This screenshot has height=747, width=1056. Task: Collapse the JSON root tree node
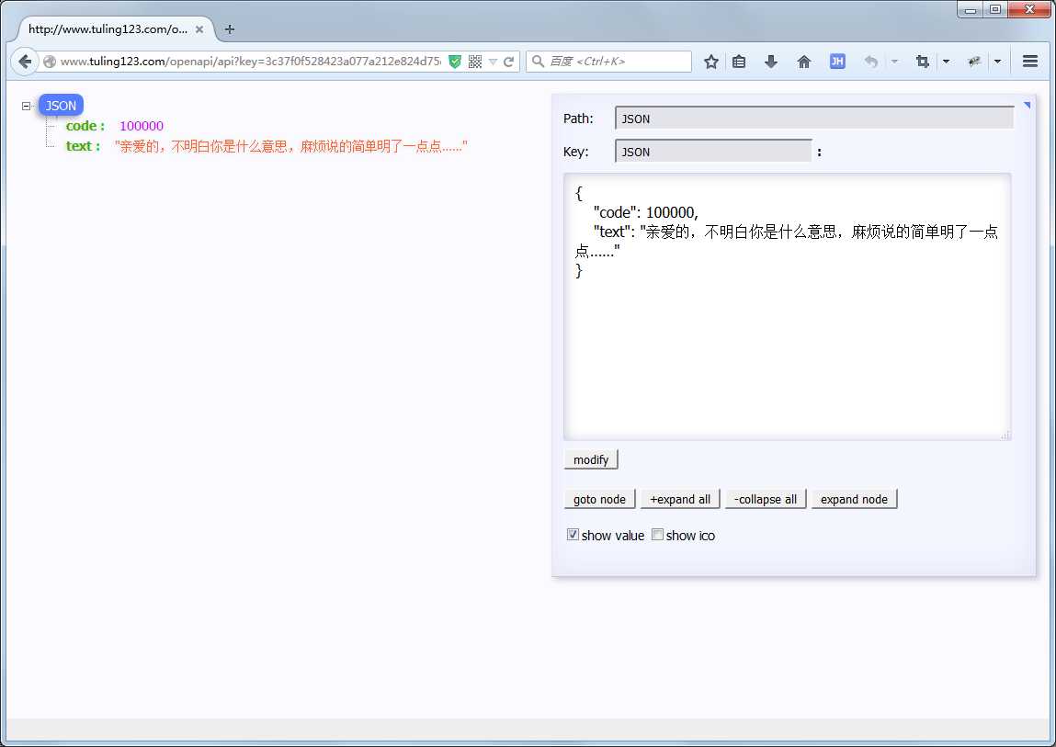(27, 106)
